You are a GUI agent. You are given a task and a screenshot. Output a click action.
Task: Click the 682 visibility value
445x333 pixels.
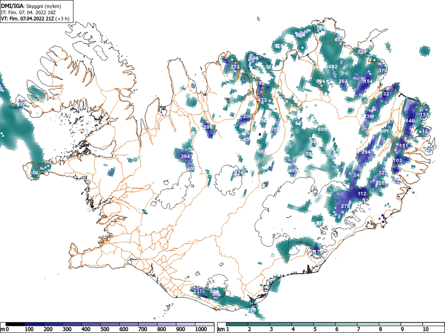coord(333,67)
